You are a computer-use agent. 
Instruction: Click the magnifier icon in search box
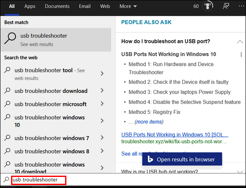[x=6, y=179]
